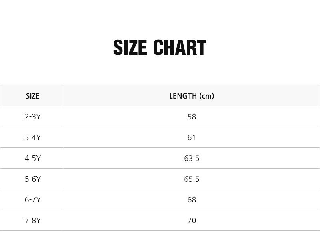The width and height of the screenshot is (320, 246).
Task: Select the 6-7Y size cell
Action: tap(32, 200)
